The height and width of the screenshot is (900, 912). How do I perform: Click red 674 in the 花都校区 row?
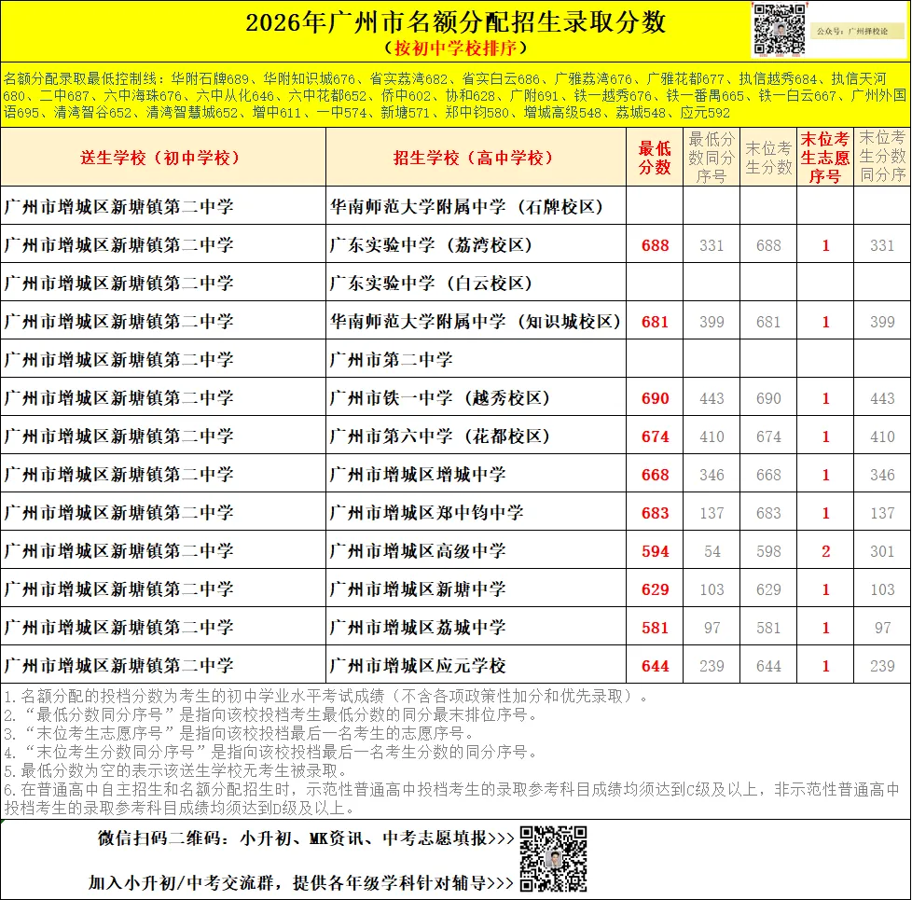pyautogui.click(x=655, y=436)
